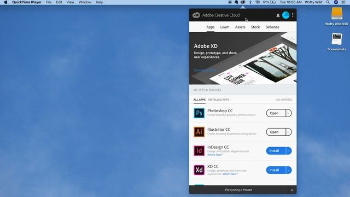Switch to the Apps tab

[210, 27]
